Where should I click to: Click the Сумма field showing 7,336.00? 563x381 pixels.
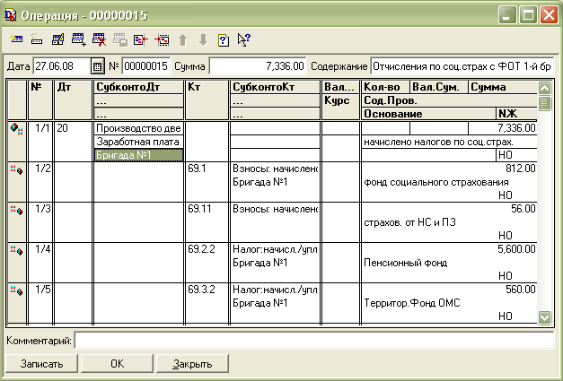coord(258,66)
